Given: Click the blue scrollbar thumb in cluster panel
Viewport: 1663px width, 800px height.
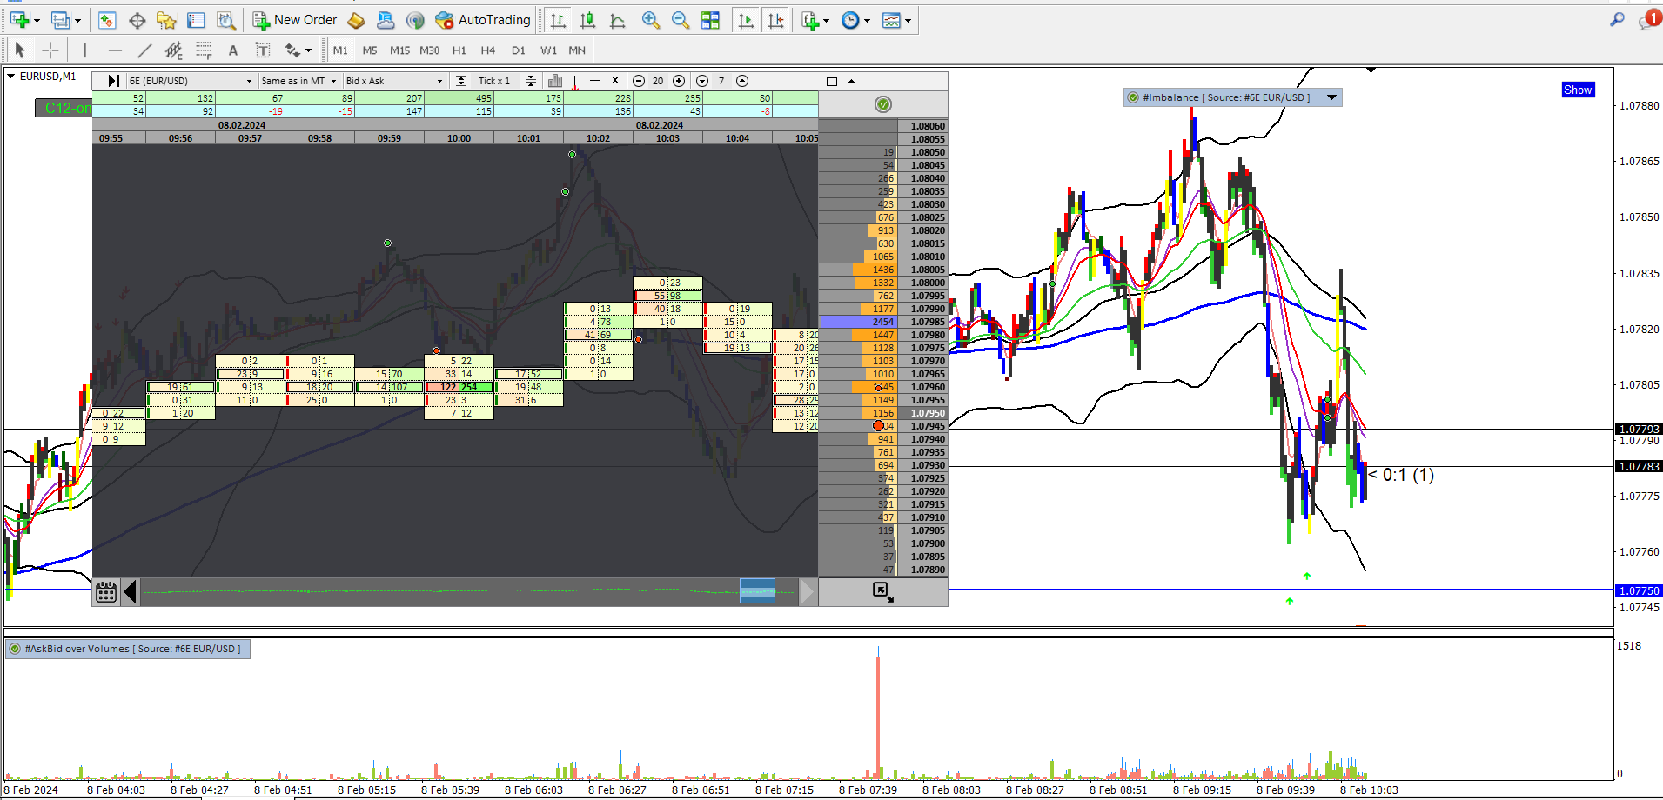Looking at the screenshot, I should 757,591.
